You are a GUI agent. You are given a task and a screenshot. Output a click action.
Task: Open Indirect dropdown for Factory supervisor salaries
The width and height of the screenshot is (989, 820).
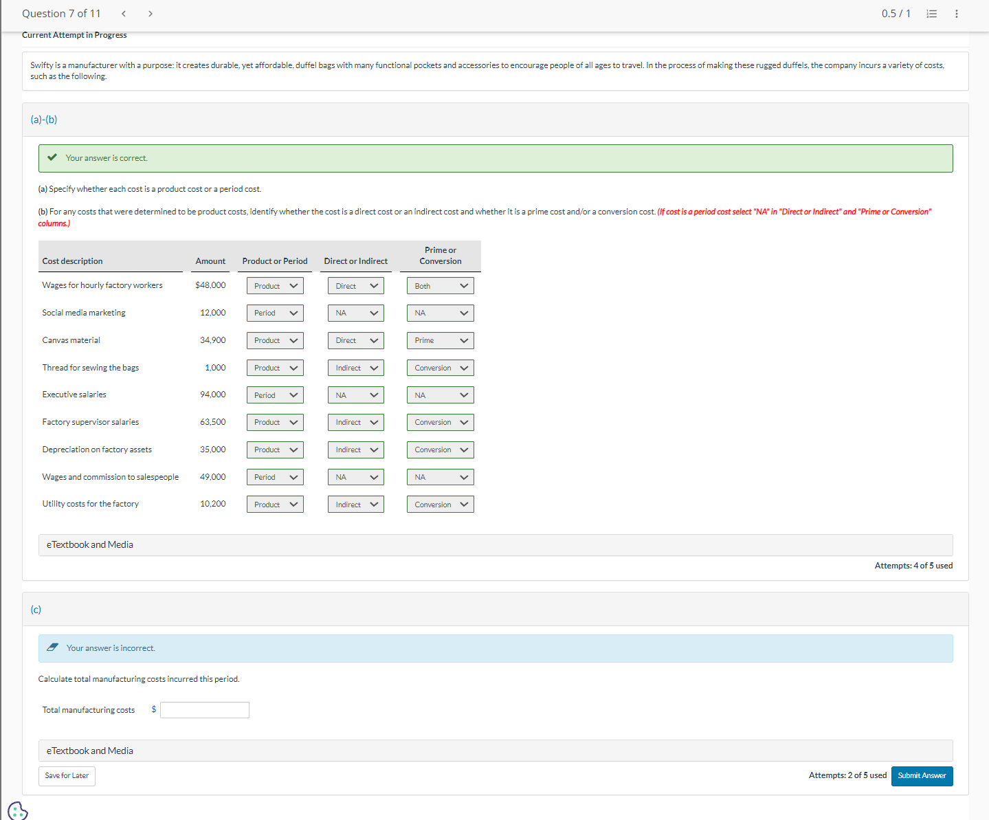356,422
